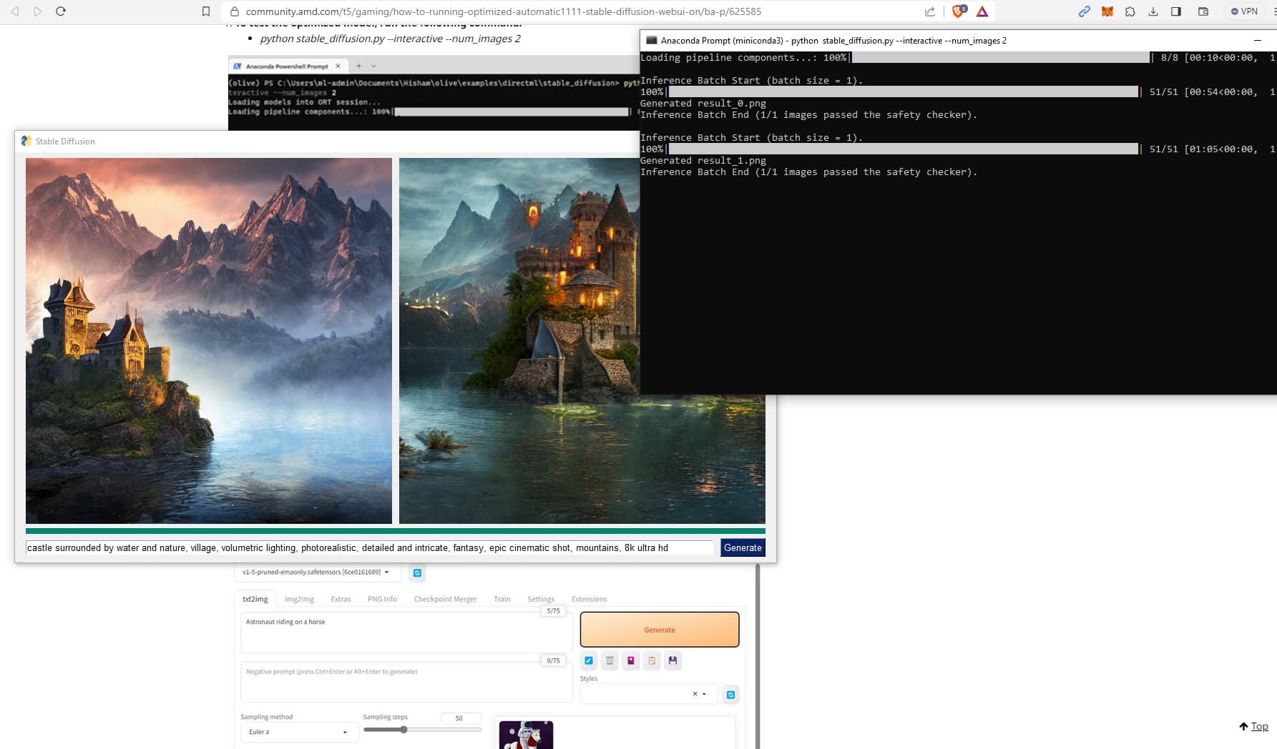Click Generated result_1.png text
The width and height of the screenshot is (1277, 749).
pos(703,161)
